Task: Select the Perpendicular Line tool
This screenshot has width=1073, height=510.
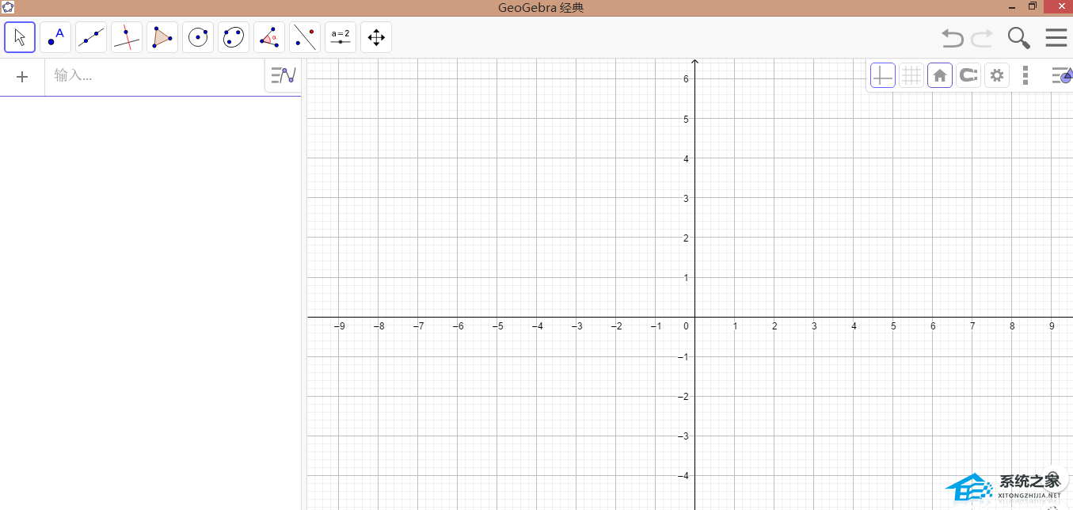Action: [127, 37]
